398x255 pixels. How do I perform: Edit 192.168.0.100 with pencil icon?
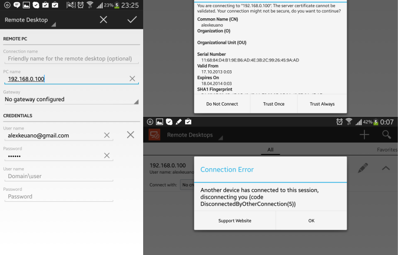point(363,168)
